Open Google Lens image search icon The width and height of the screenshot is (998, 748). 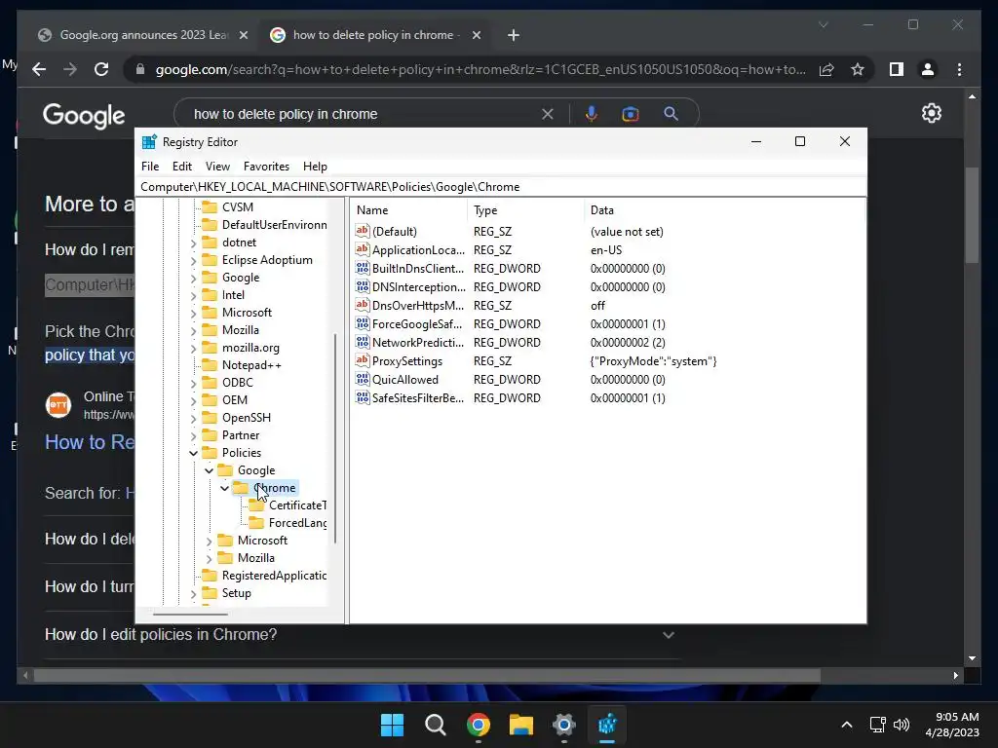pos(631,114)
